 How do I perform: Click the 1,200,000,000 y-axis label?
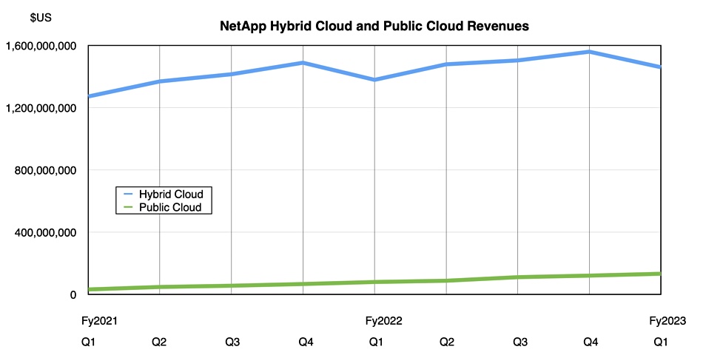(41, 108)
